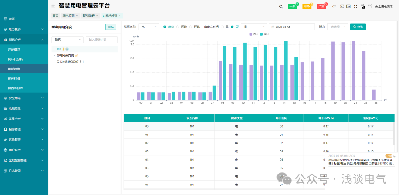399x195 pixels.
Task: Click the 今日 bar at hour 14
Action: [x=286, y=71]
